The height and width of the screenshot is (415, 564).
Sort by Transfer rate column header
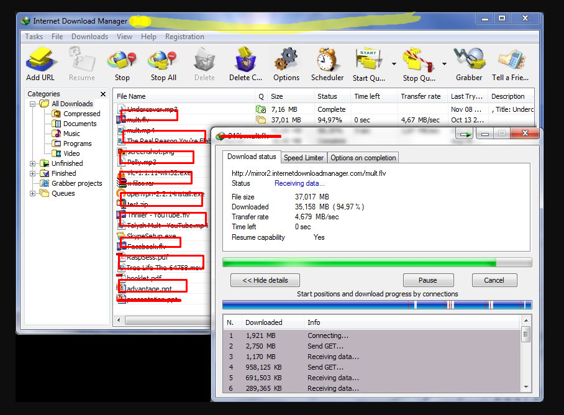click(x=422, y=96)
